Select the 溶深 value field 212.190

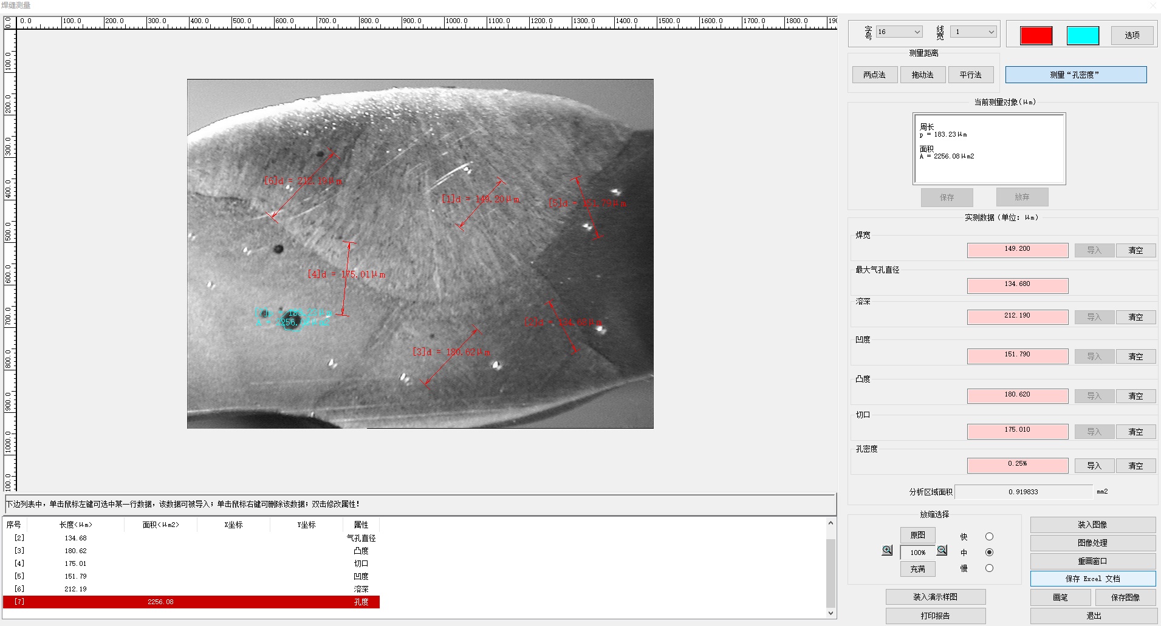(1018, 317)
